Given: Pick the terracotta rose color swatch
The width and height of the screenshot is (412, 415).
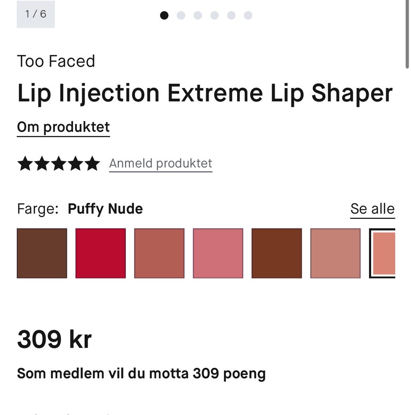Looking at the screenshot, I should click(x=159, y=253).
